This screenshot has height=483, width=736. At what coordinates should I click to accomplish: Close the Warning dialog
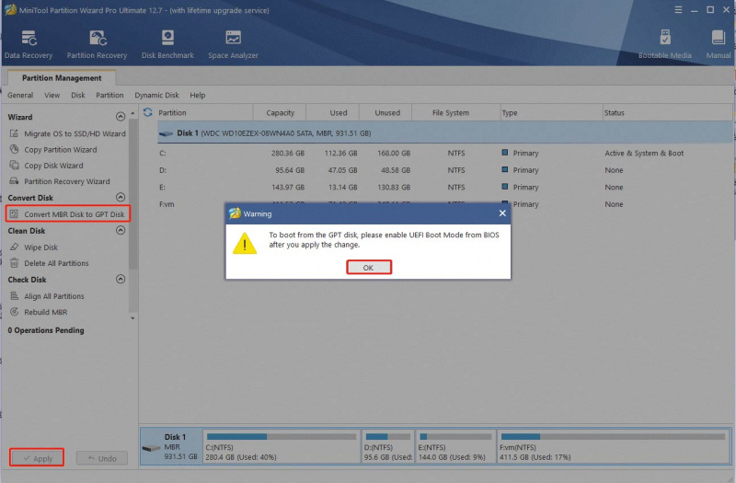click(x=502, y=213)
